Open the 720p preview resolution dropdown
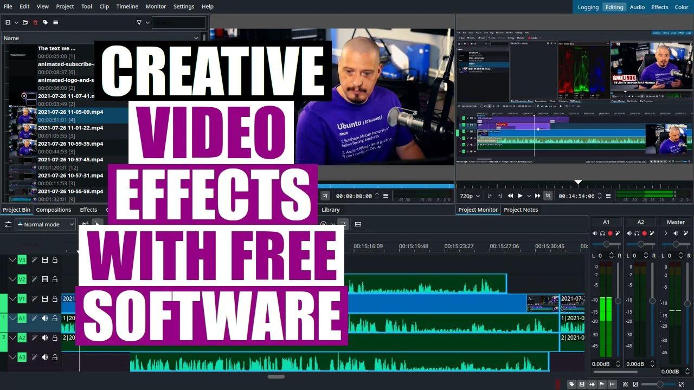The image size is (694, 390). pyautogui.click(x=470, y=196)
